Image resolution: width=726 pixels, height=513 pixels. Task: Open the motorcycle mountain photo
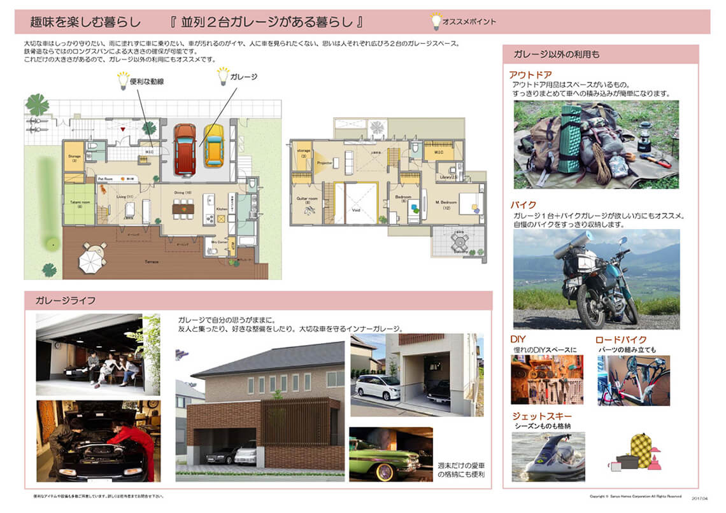596,279
